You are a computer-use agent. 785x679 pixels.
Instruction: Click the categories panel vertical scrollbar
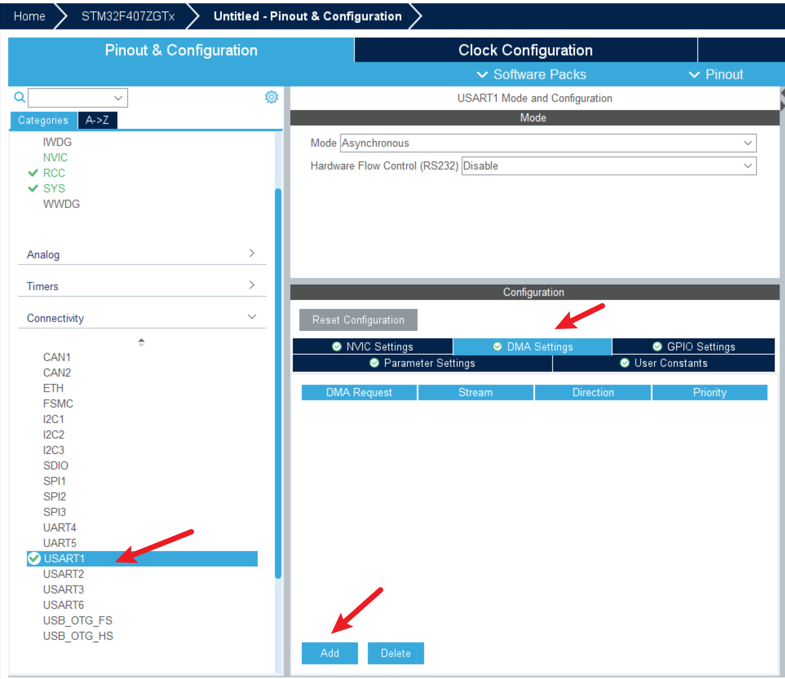coord(278,383)
